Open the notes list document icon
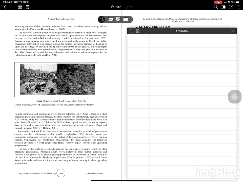The image size is (243, 182). point(27,7)
